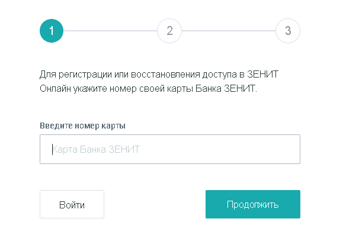343x238 pixels.
Task: Click the word 'Онлайн' in instructions
Action: (x=55, y=89)
